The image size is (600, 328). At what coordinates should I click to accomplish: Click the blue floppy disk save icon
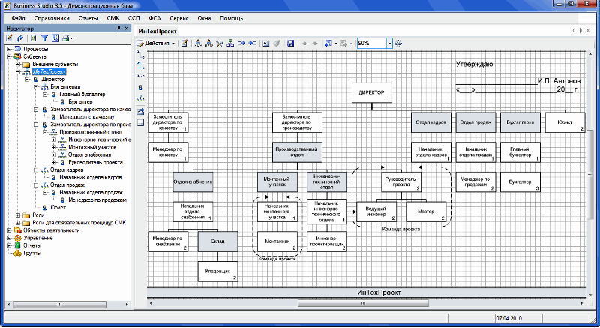click(290, 44)
